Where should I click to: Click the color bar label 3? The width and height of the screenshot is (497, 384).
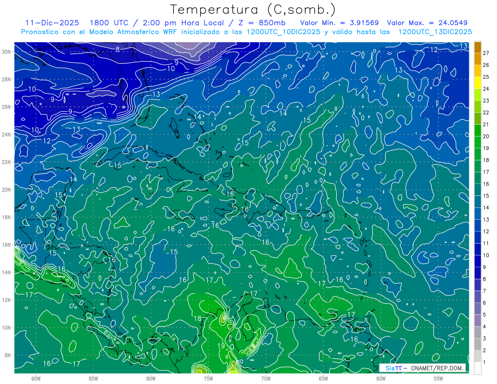[x=485, y=338]
